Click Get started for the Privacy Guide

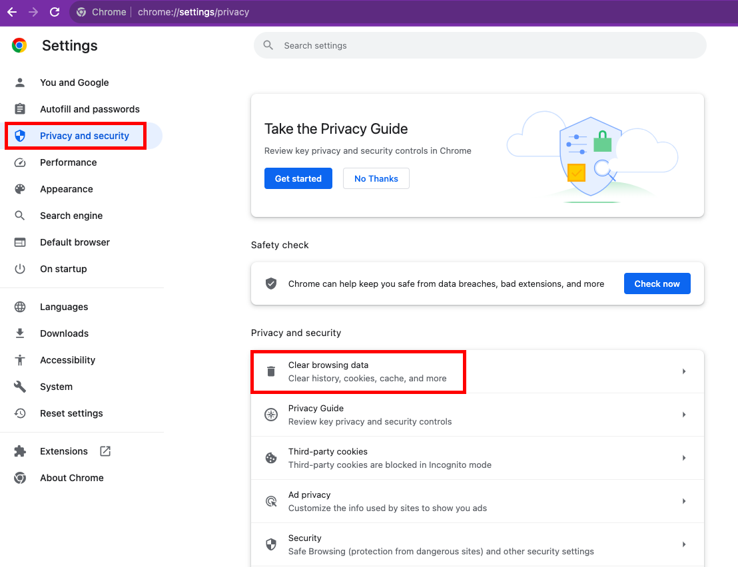(298, 178)
